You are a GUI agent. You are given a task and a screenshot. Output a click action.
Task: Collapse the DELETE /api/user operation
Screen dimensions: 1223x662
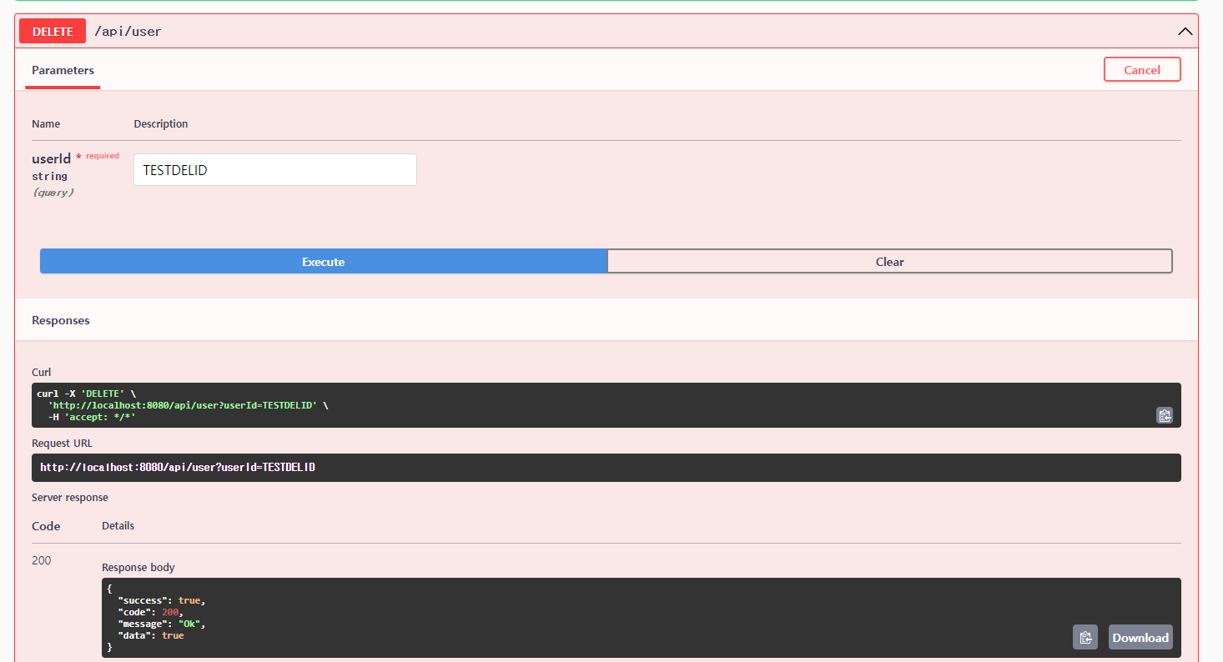[x=1185, y=32]
